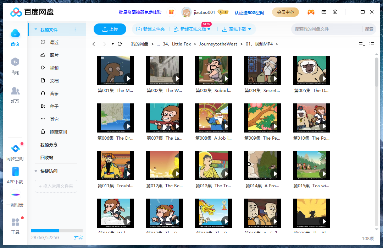This screenshot has width=383, height=248.
Task: Collapse the 我的文件 tree section
Action: point(36,29)
